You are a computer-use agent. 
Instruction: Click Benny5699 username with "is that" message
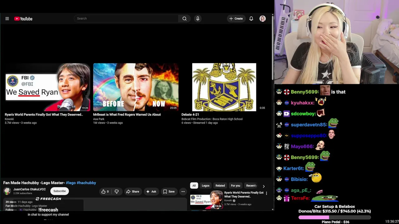pos(305,92)
